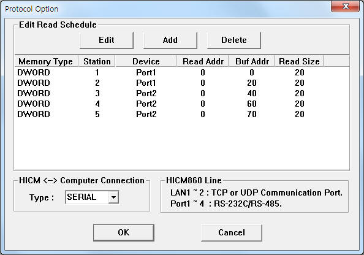Click the Buf Addr column header
The width and height of the screenshot is (364, 255).
point(252,61)
